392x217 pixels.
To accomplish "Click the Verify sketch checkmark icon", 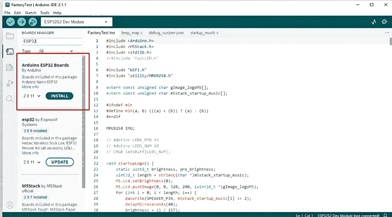I will (x=11, y=22).
